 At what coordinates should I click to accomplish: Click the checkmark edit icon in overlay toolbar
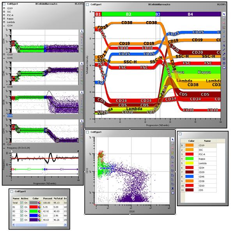pos(224,27)
